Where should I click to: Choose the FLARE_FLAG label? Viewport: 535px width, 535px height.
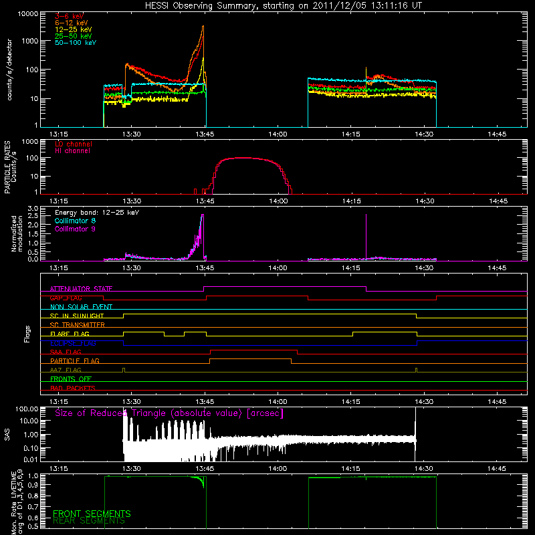70,334
